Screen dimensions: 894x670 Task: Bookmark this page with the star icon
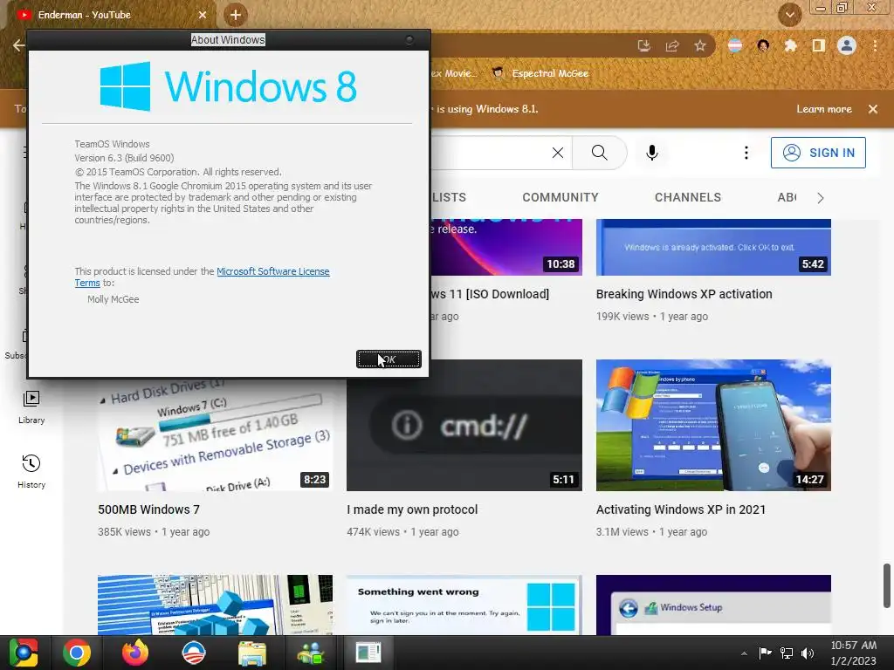coord(700,45)
